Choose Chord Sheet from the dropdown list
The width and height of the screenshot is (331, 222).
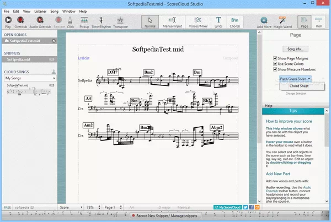(x=299, y=86)
